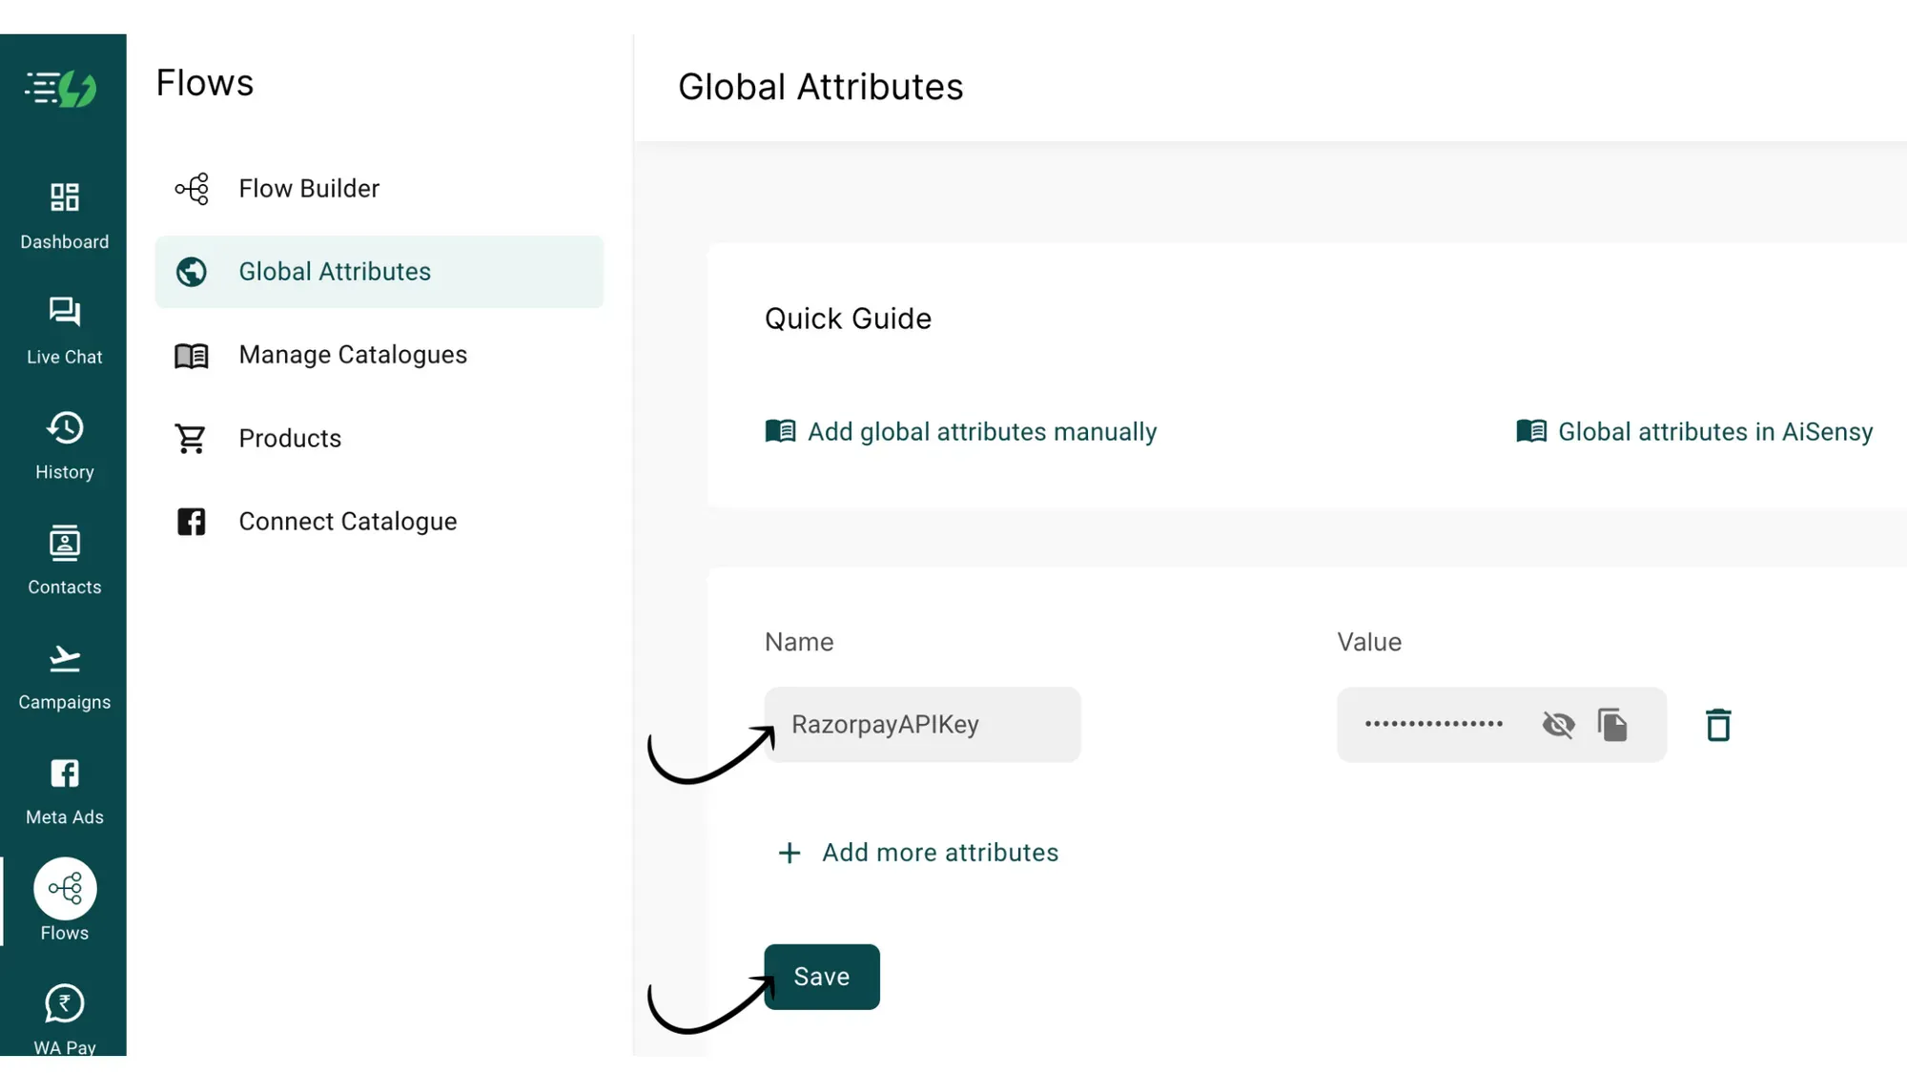Delete the RazorpayAPIKey attribute

1718,724
